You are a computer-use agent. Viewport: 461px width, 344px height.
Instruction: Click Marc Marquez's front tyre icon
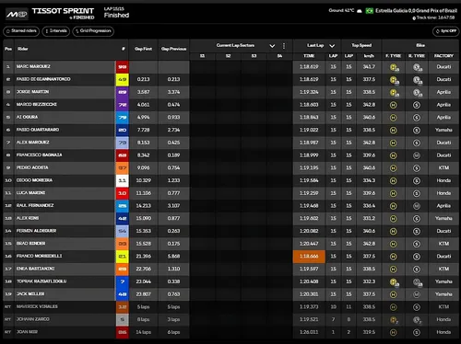(x=394, y=67)
